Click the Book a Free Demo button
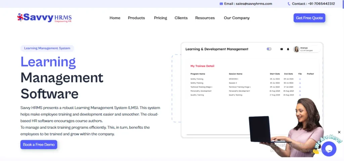 pyautogui.click(x=39, y=145)
